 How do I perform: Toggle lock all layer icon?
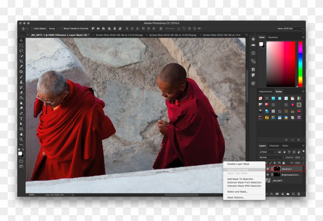click(284, 163)
